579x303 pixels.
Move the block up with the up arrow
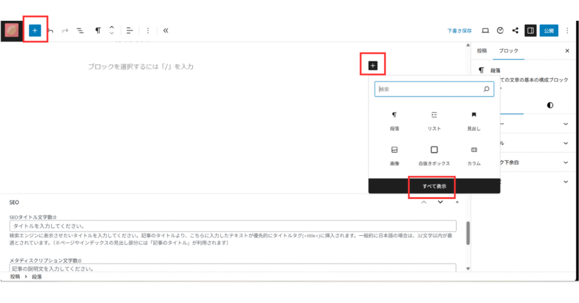pos(111,27)
